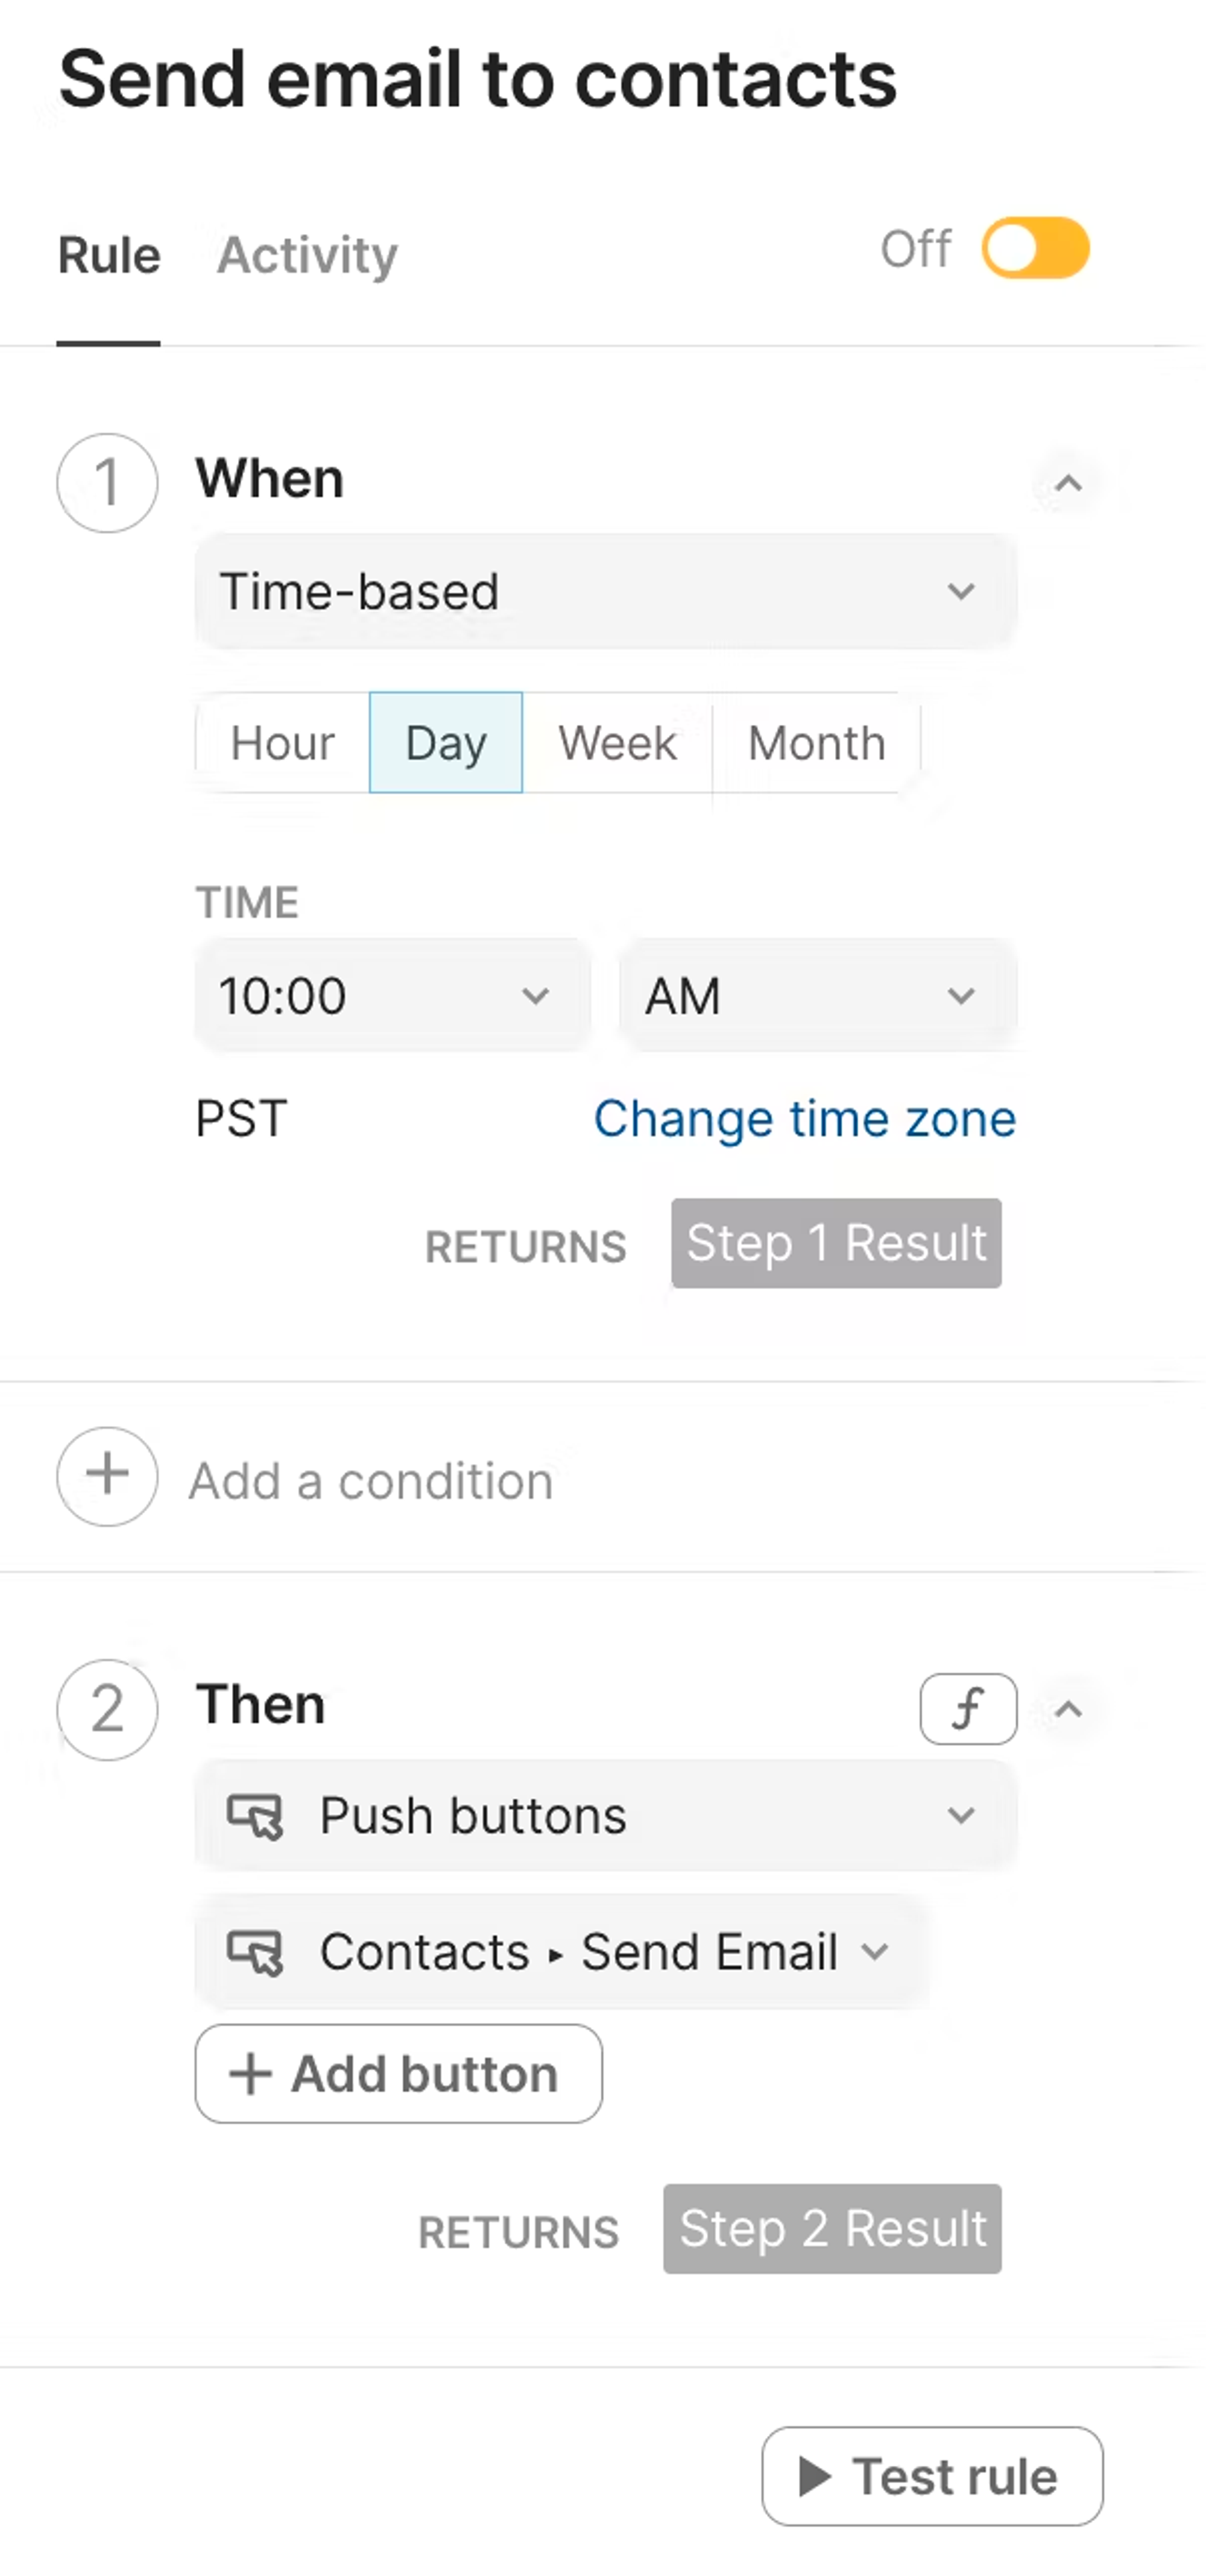Select the Week frequency option
Screen dimensions: 1206x2576
click(617, 743)
